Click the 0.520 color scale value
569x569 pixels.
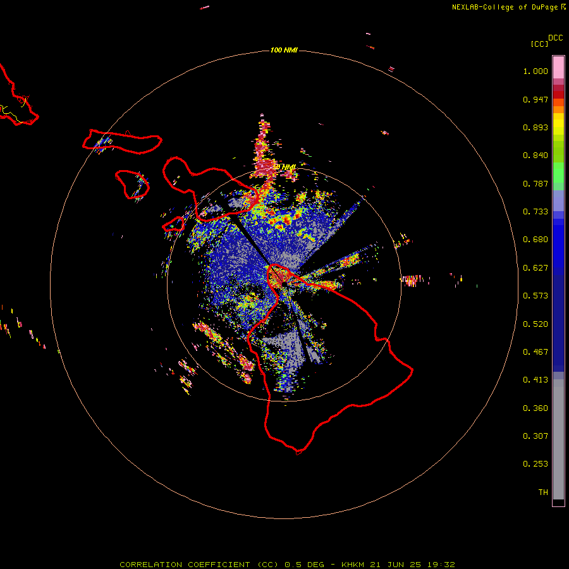(535, 324)
